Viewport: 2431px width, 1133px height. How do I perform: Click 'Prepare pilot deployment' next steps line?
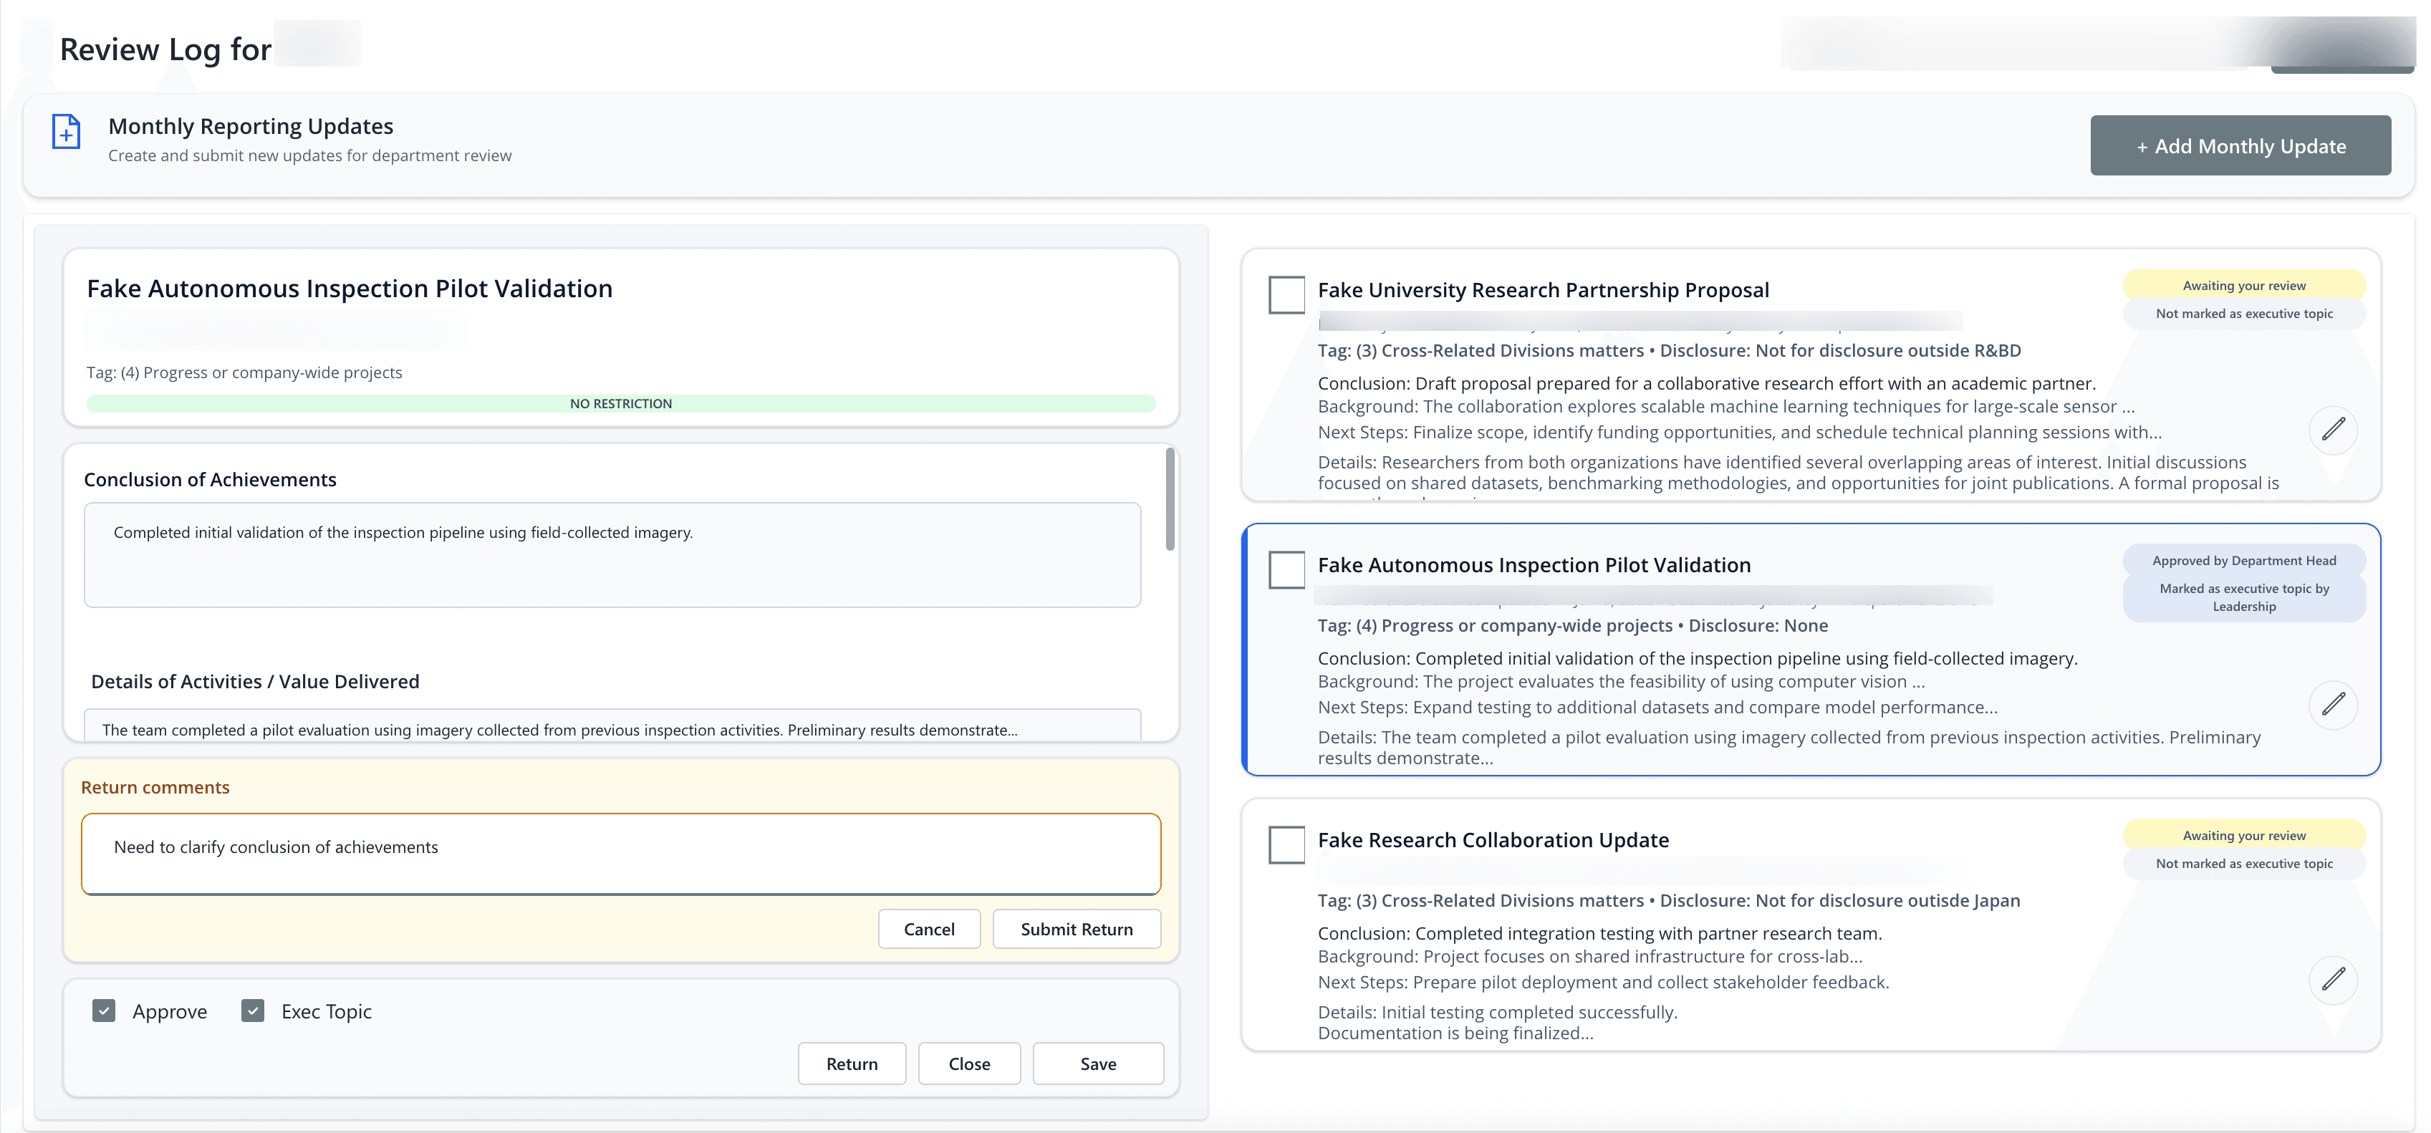coord(1604,982)
